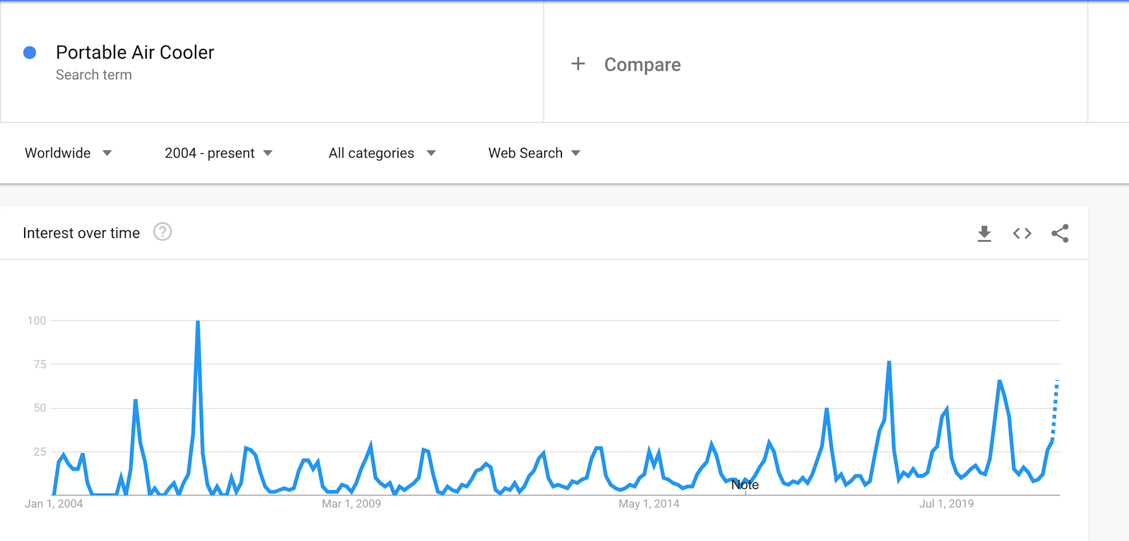Expand the Worldwide region dropdown
The image size is (1129, 541).
tap(68, 153)
